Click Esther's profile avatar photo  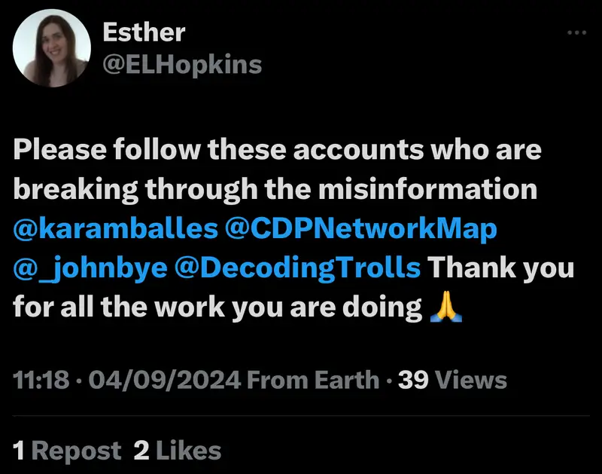click(x=52, y=48)
